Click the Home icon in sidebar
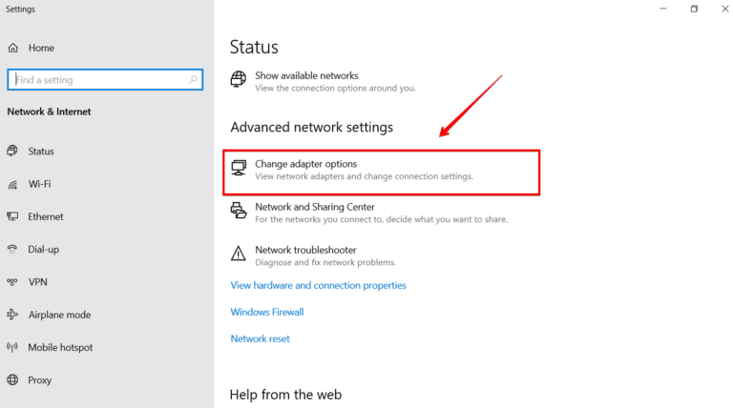 pyautogui.click(x=12, y=48)
